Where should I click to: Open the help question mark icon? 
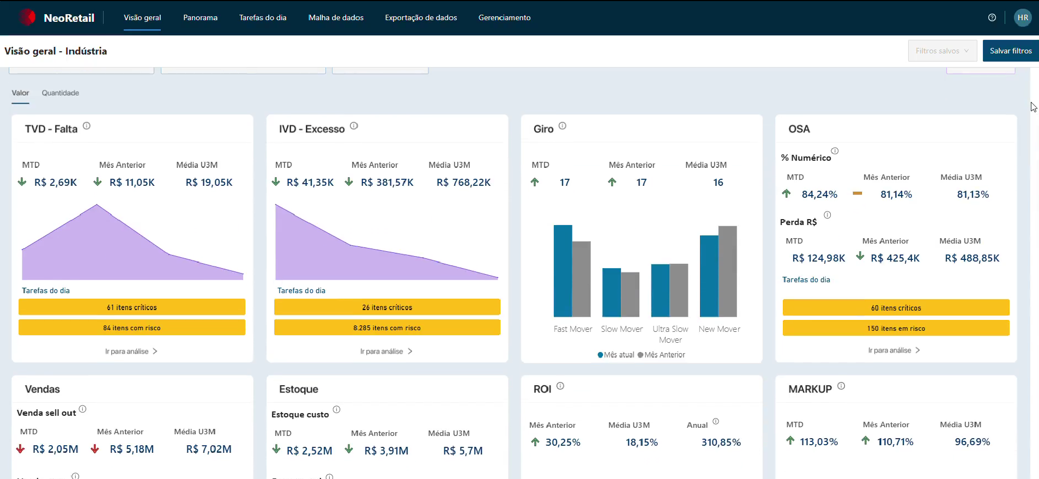[992, 17]
